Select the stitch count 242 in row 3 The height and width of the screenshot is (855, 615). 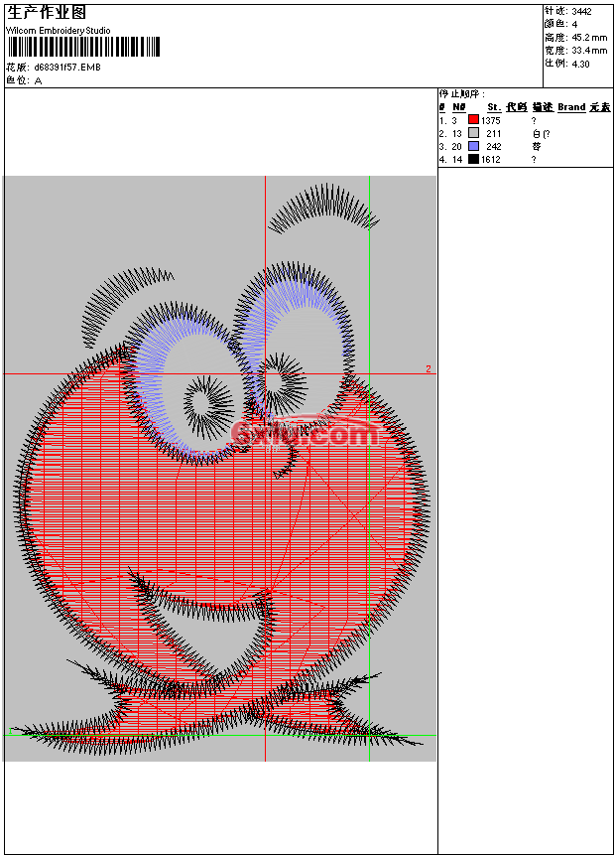tap(494, 147)
